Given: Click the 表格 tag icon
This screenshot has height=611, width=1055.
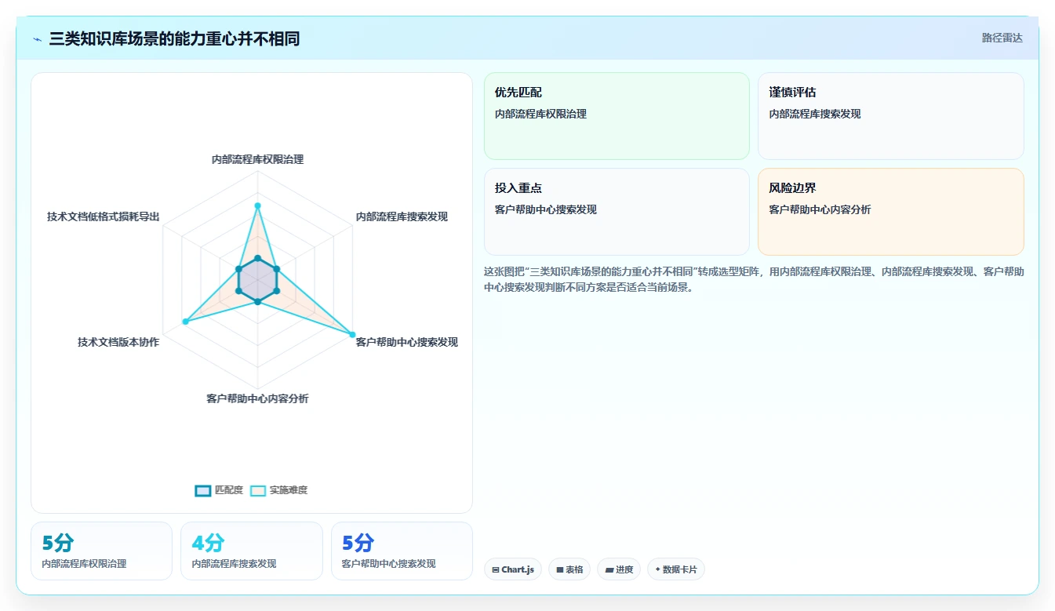Looking at the screenshot, I should click(x=560, y=570).
